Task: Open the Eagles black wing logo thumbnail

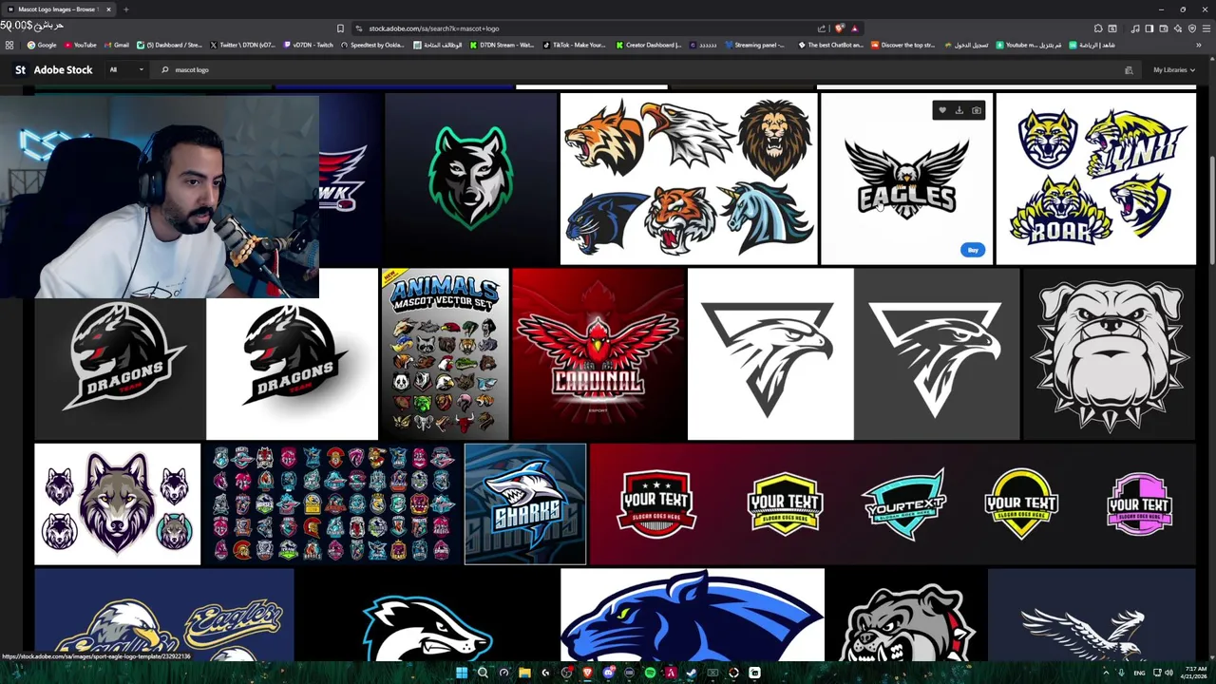Action: point(906,178)
